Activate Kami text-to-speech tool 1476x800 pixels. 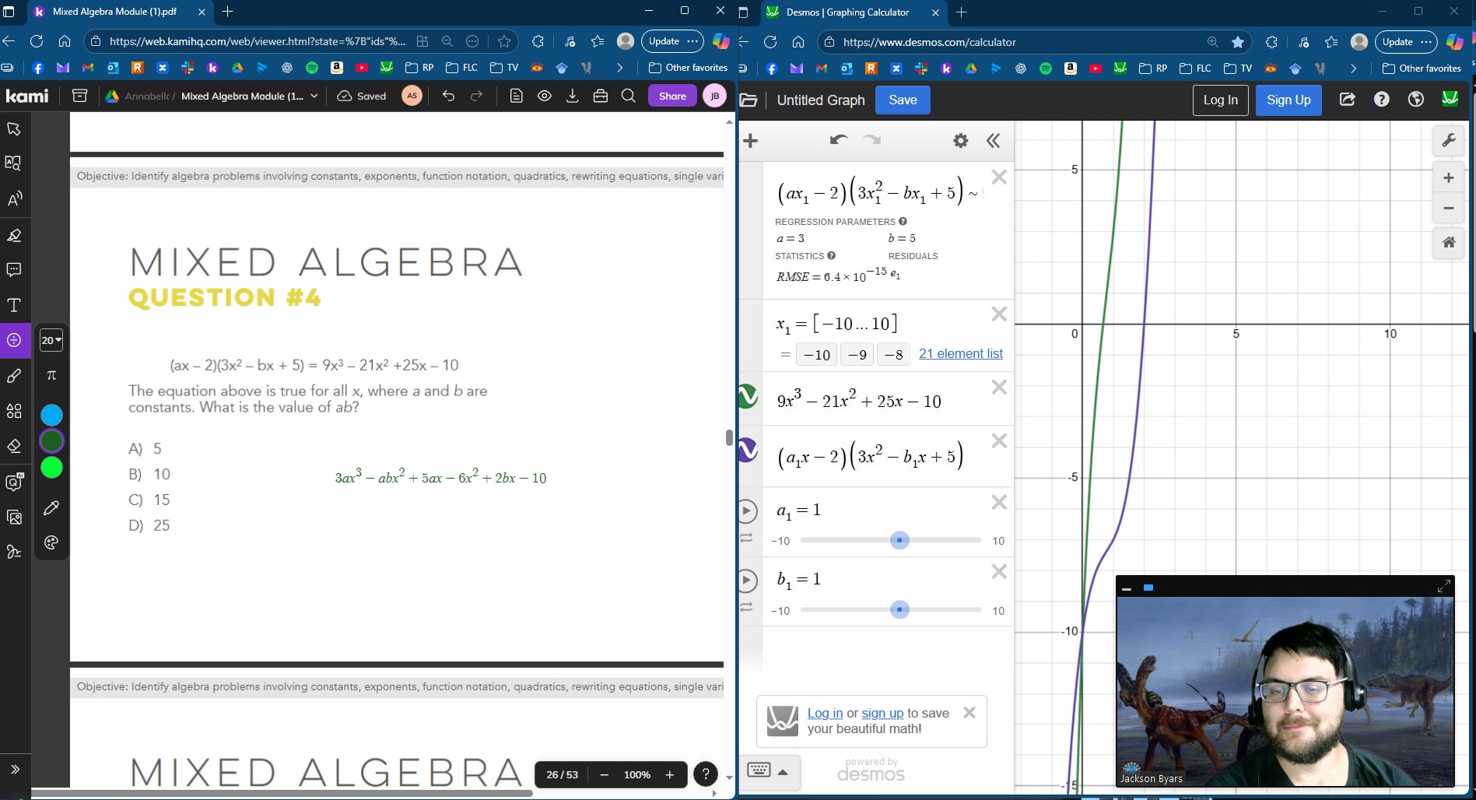tap(14, 199)
